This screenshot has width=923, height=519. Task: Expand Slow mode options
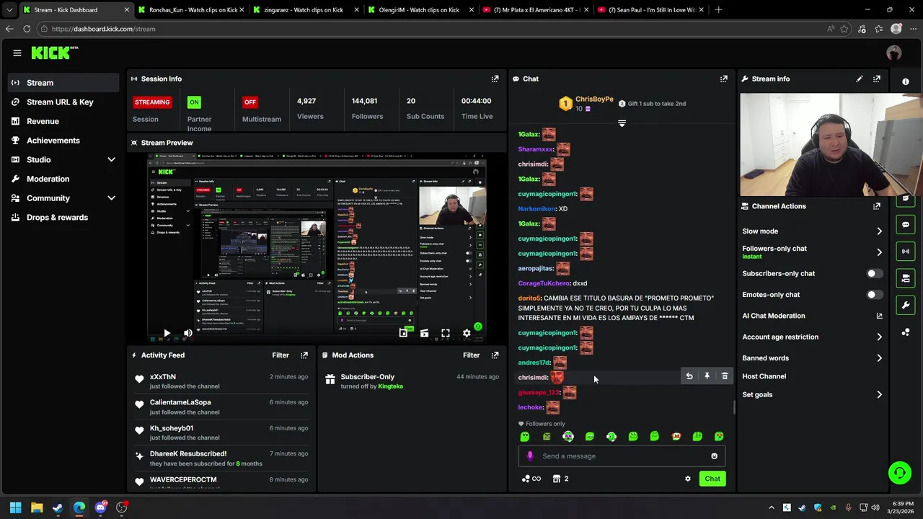coord(879,231)
